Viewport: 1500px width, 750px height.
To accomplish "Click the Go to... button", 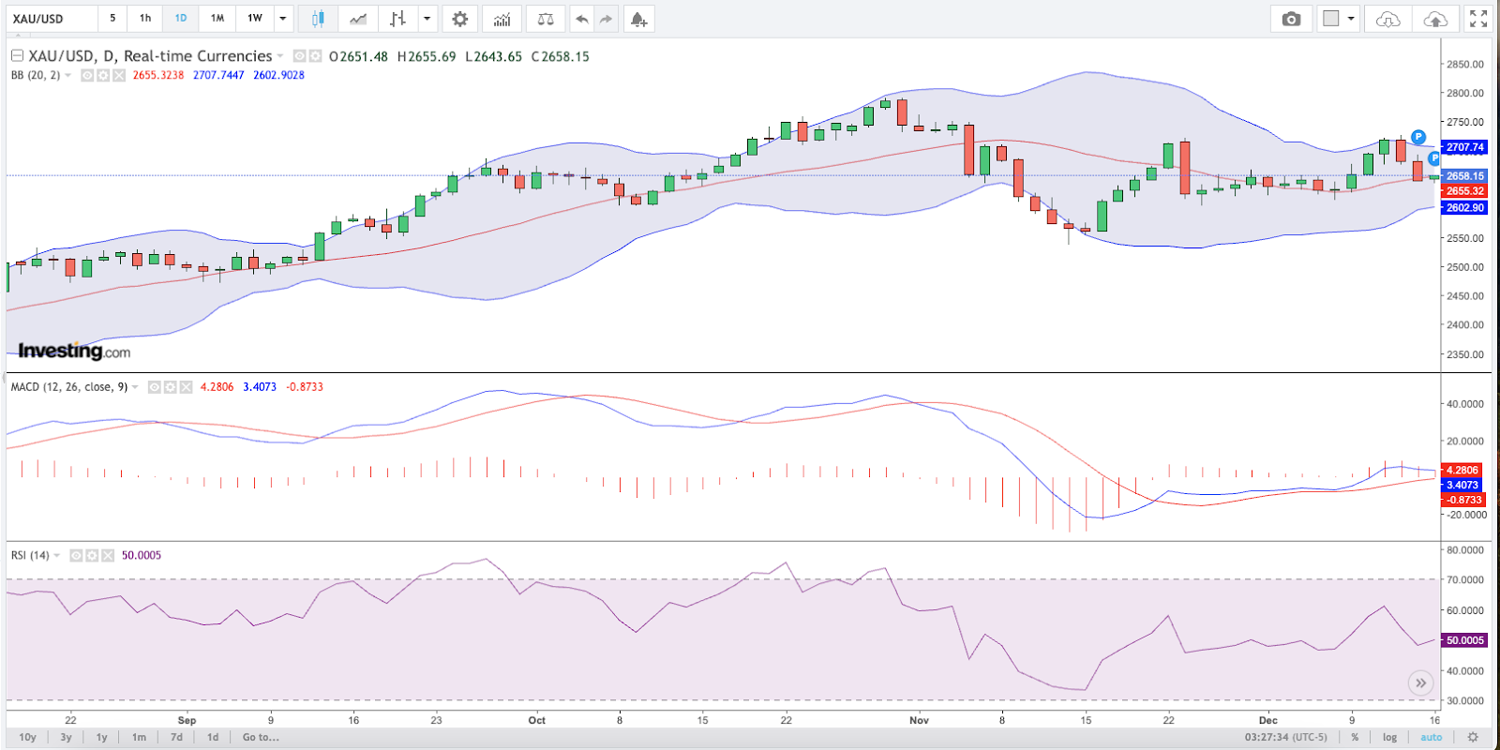I will click(x=261, y=737).
